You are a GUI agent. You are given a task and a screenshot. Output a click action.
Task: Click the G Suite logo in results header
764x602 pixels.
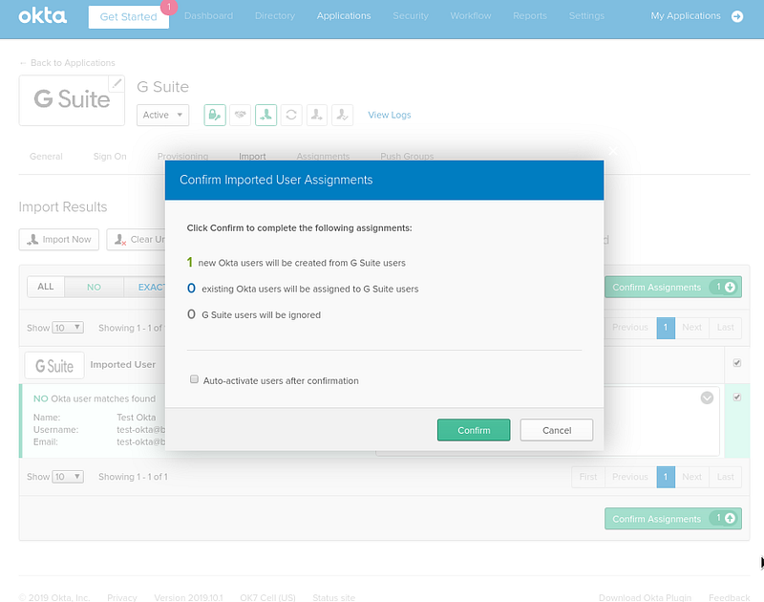pos(54,366)
